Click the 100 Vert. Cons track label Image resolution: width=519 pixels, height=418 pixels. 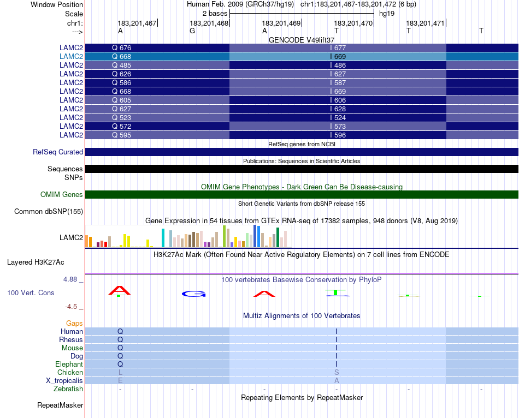pos(31,292)
